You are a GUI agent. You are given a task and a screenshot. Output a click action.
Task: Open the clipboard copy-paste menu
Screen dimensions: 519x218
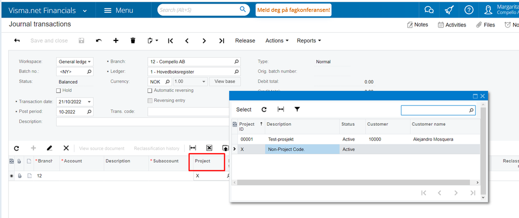152,40
